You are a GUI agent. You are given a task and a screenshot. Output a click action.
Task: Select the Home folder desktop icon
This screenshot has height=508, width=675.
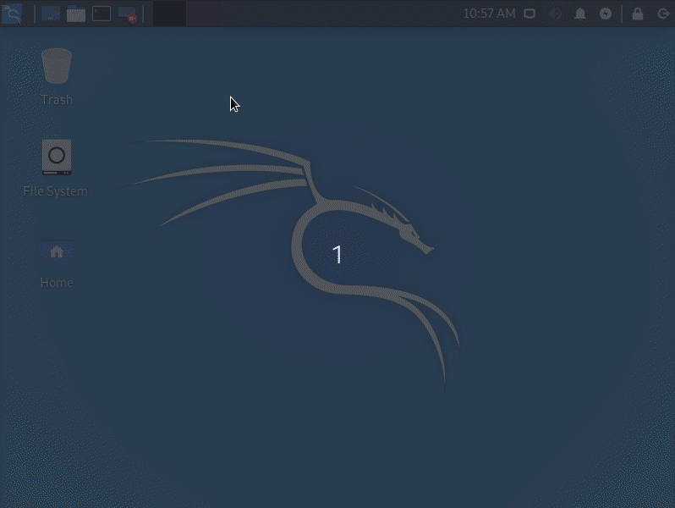coord(57,251)
